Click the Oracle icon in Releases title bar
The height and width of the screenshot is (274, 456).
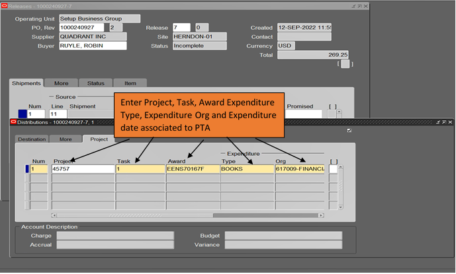pyautogui.click(x=5, y=5)
